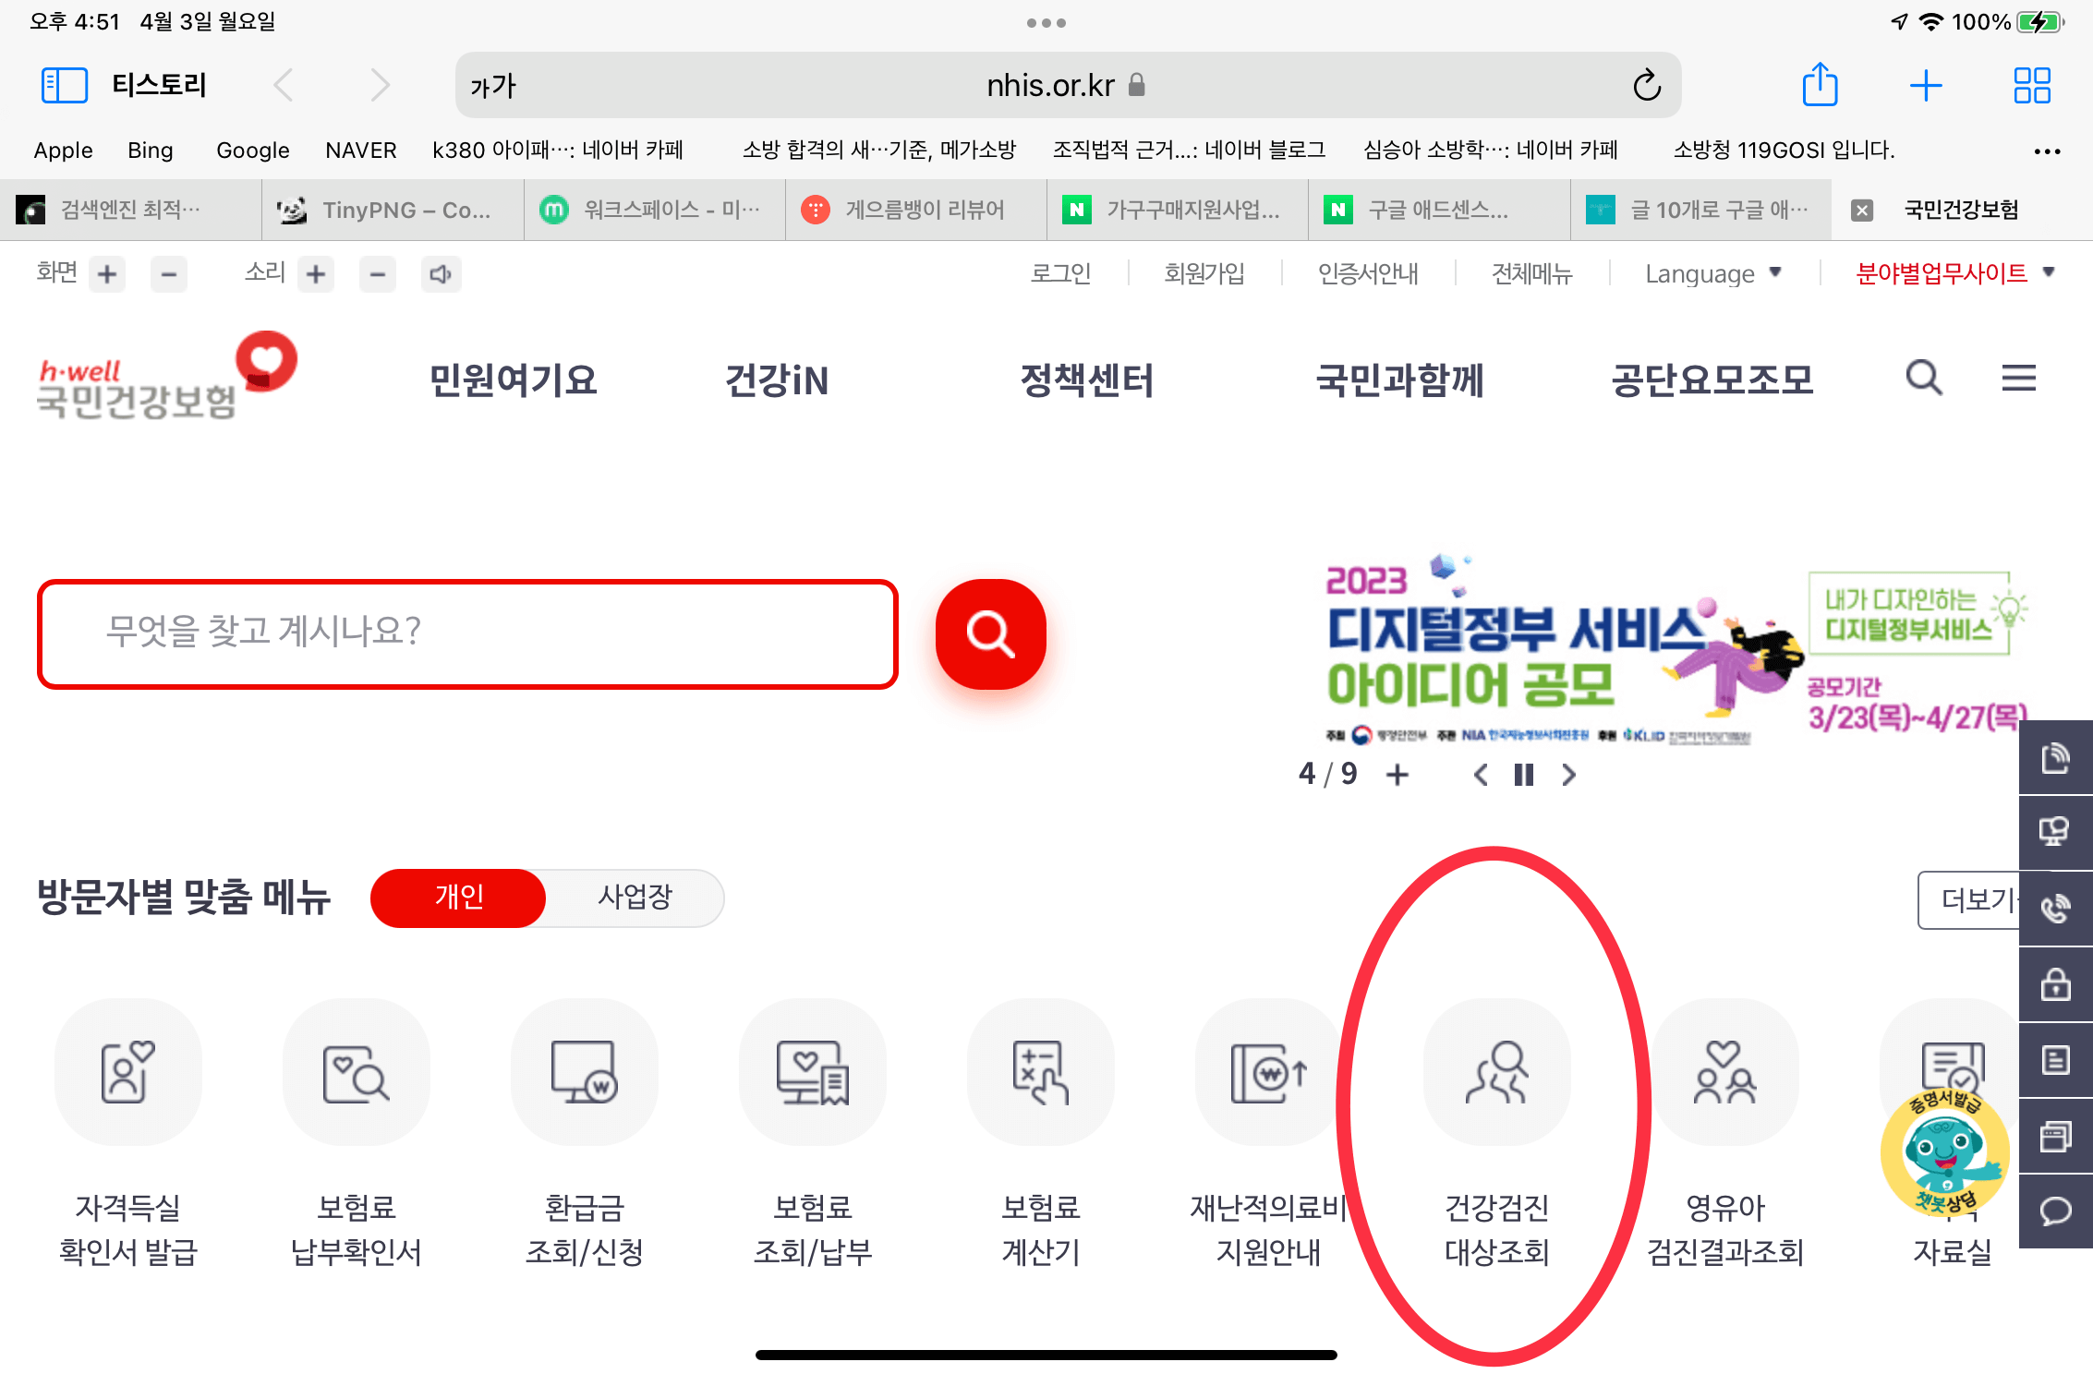This screenshot has height=1374, width=2093.
Task: Open 영유아 검진결과조회 icon
Action: point(1725,1073)
